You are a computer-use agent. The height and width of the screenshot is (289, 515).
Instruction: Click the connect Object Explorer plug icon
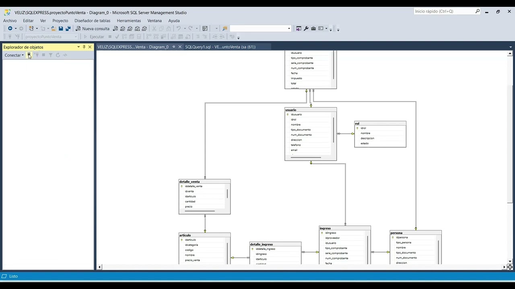[x=29, y=55]
